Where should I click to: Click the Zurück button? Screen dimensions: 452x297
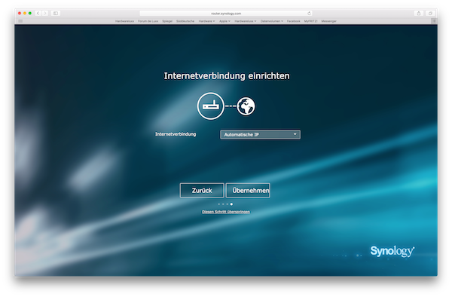(202, 190)
